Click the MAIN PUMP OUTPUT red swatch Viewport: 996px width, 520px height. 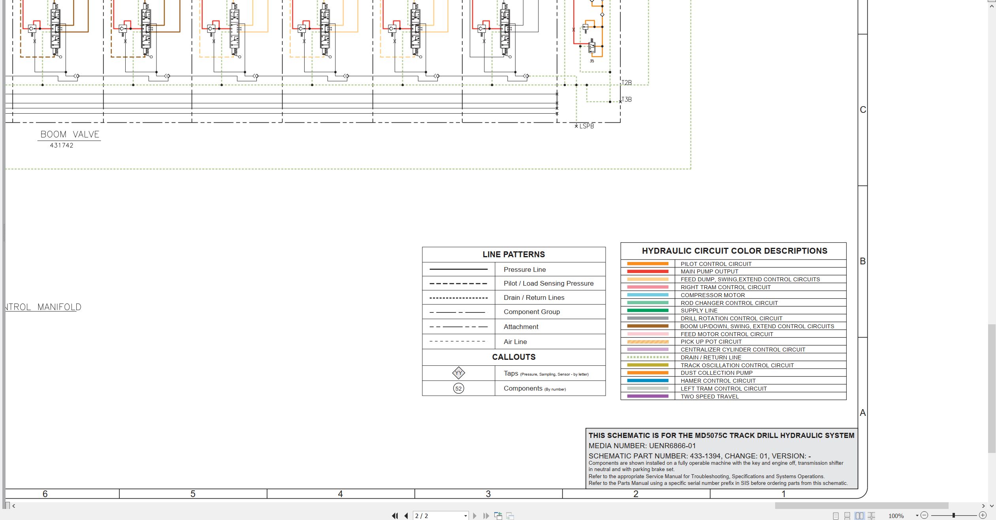(648, 271)
